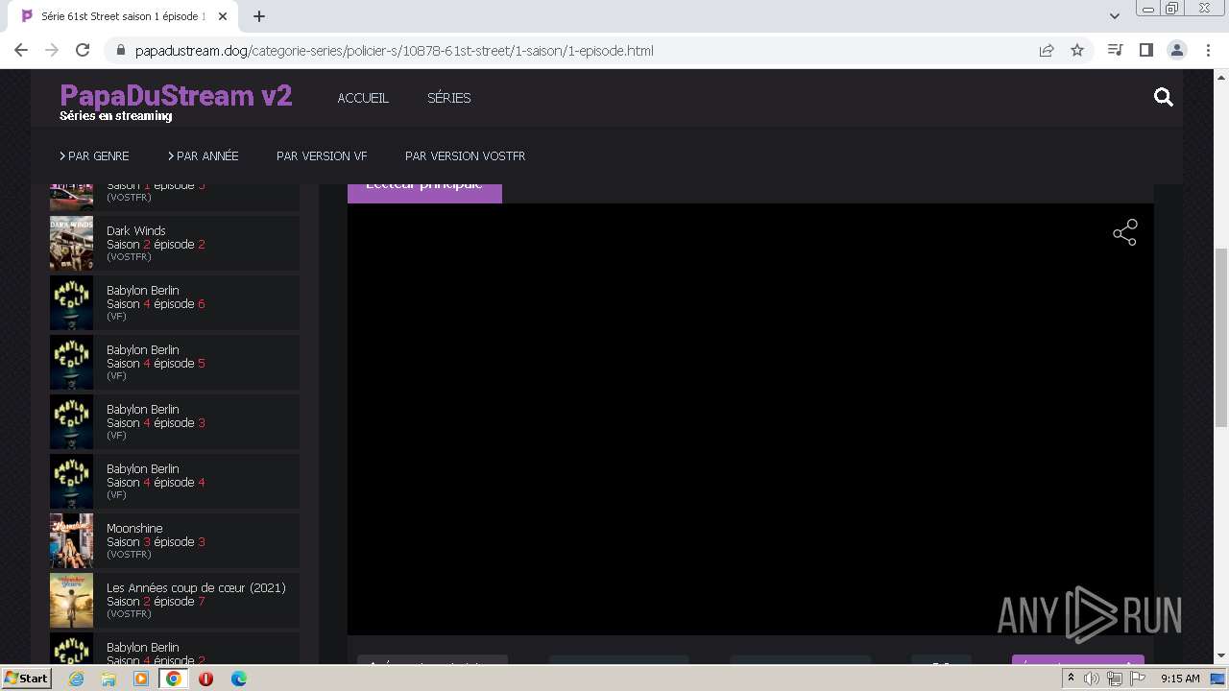Open the Opera icon in taskbar
The image size is (1229, 691).
[x=205, y=679]
